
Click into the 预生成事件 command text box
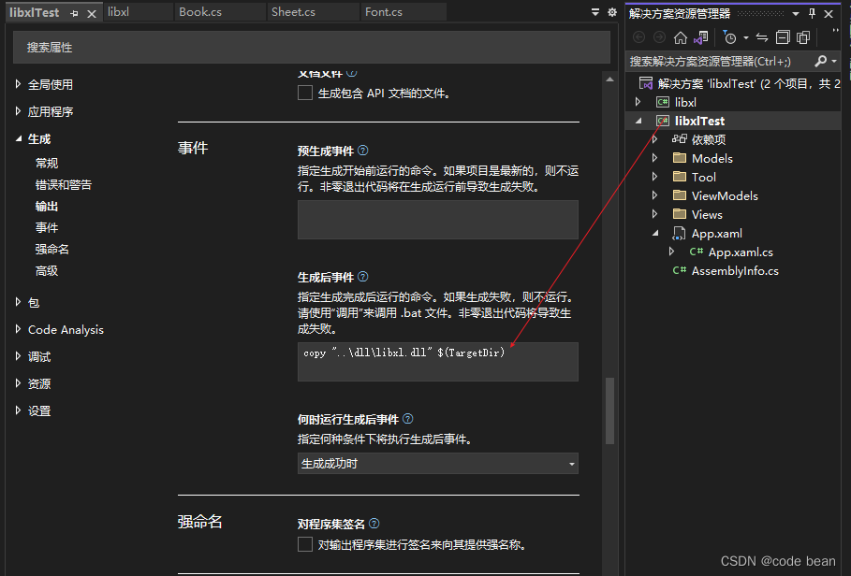click(x=437, y=220)
